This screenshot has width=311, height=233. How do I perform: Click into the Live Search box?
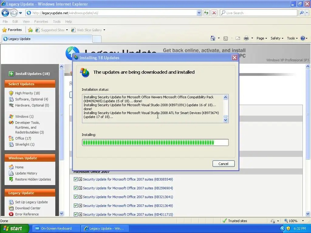click(259, 13)
